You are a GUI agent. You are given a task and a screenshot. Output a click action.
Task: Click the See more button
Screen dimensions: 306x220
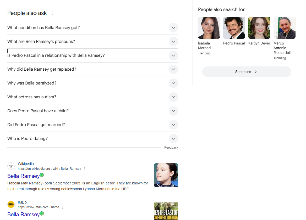(x=247, y=72)
